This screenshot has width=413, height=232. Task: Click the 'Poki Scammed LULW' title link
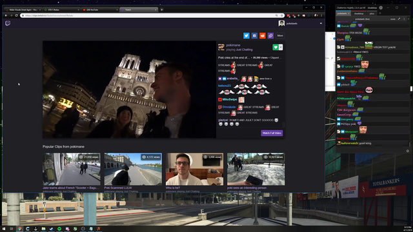118,188
